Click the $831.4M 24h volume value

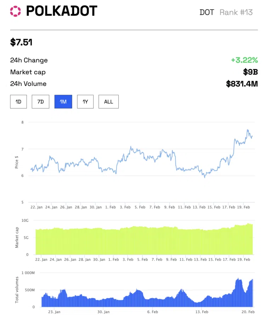[242, 84]
